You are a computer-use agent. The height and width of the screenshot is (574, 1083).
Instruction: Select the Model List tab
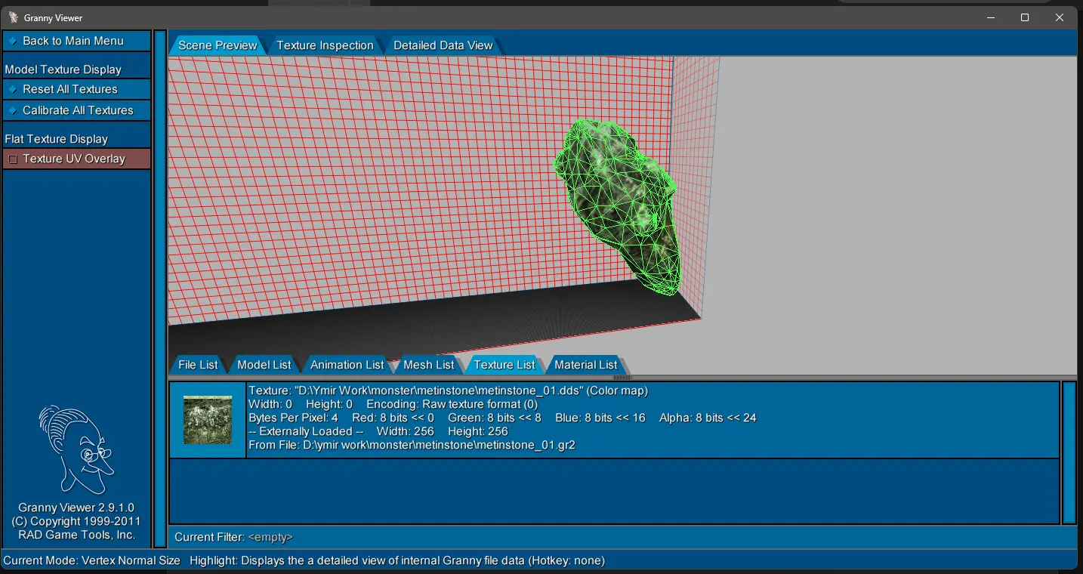tap(264, 365)
